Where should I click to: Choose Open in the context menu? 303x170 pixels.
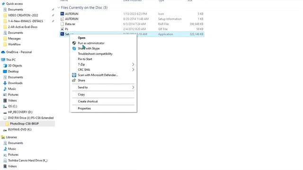81,38
